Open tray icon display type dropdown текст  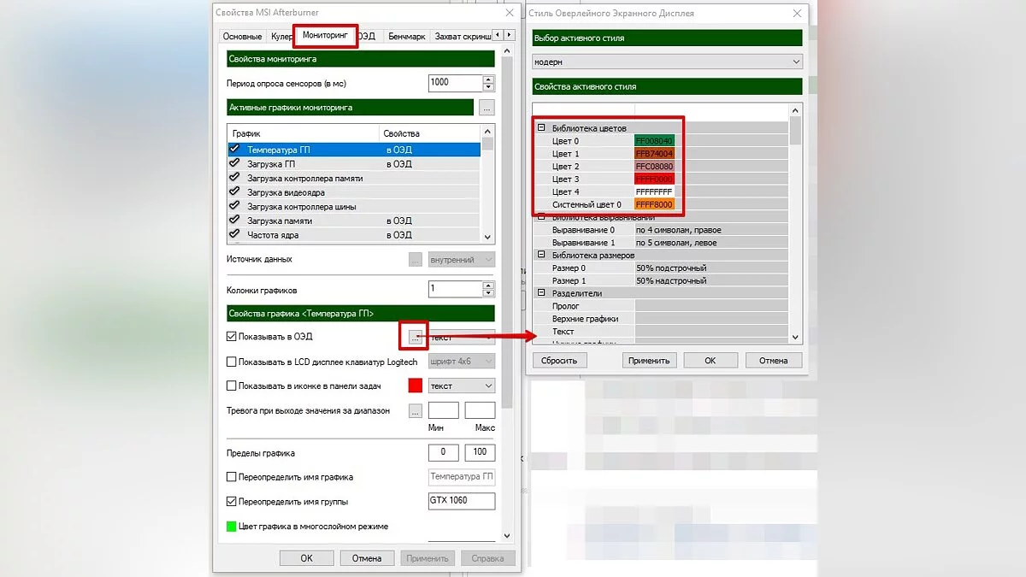(x=462, y=386)
